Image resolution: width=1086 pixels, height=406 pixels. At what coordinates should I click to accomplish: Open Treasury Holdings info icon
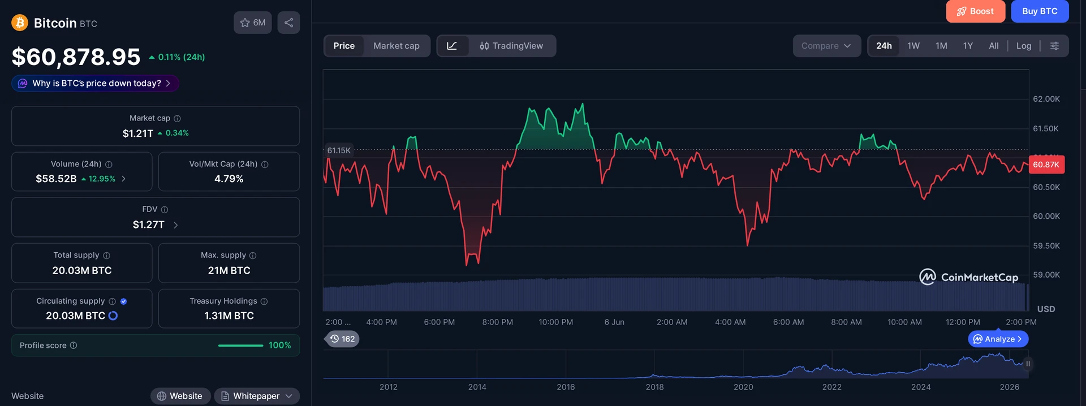pyautogui.click(x=264, y=301)
